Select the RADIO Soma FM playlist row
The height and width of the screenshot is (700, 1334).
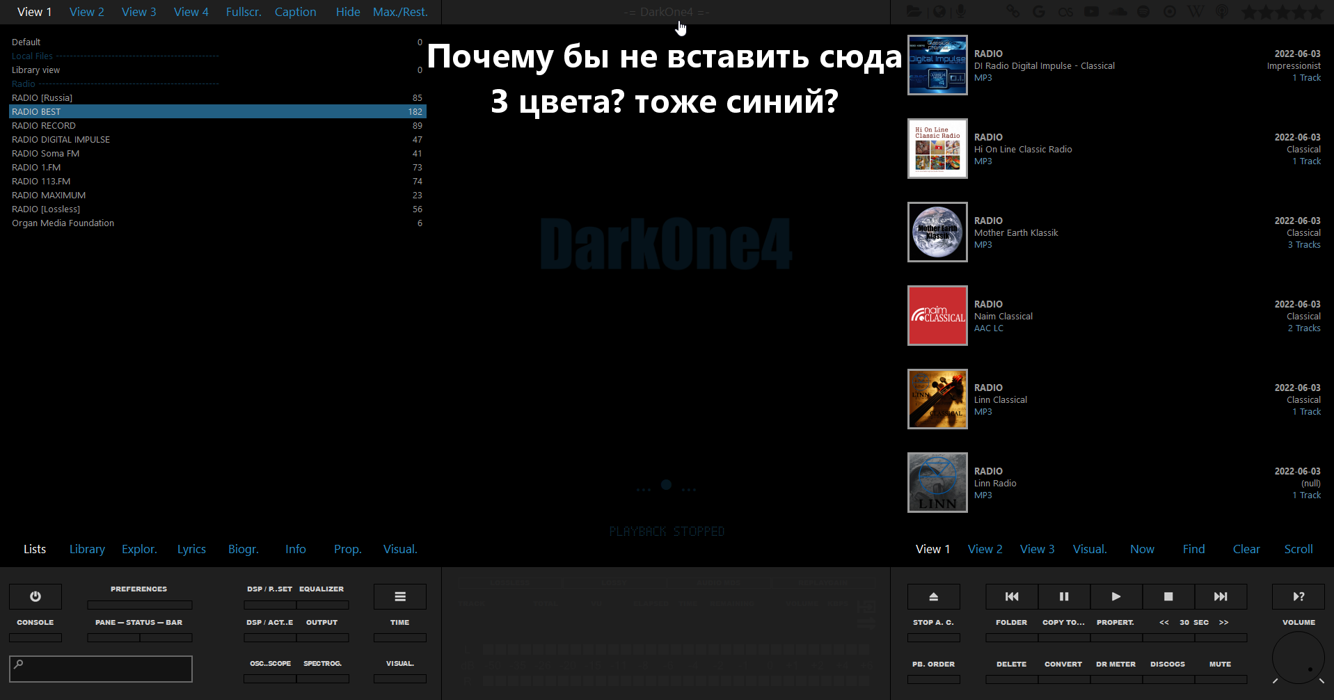(217, 154)
